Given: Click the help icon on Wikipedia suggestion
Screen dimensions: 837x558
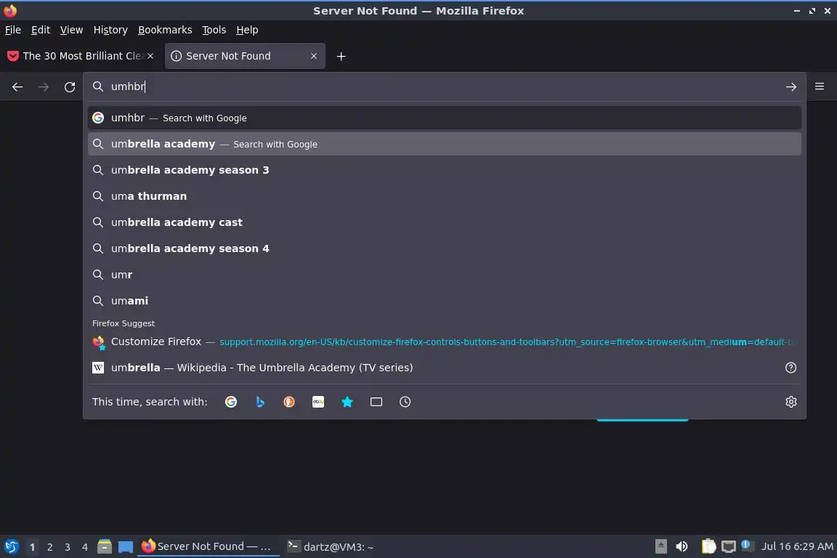Looking at the screenshot, I should [x=790, y=368].
